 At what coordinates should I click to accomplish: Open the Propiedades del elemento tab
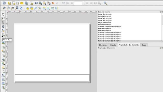point(129,45)
